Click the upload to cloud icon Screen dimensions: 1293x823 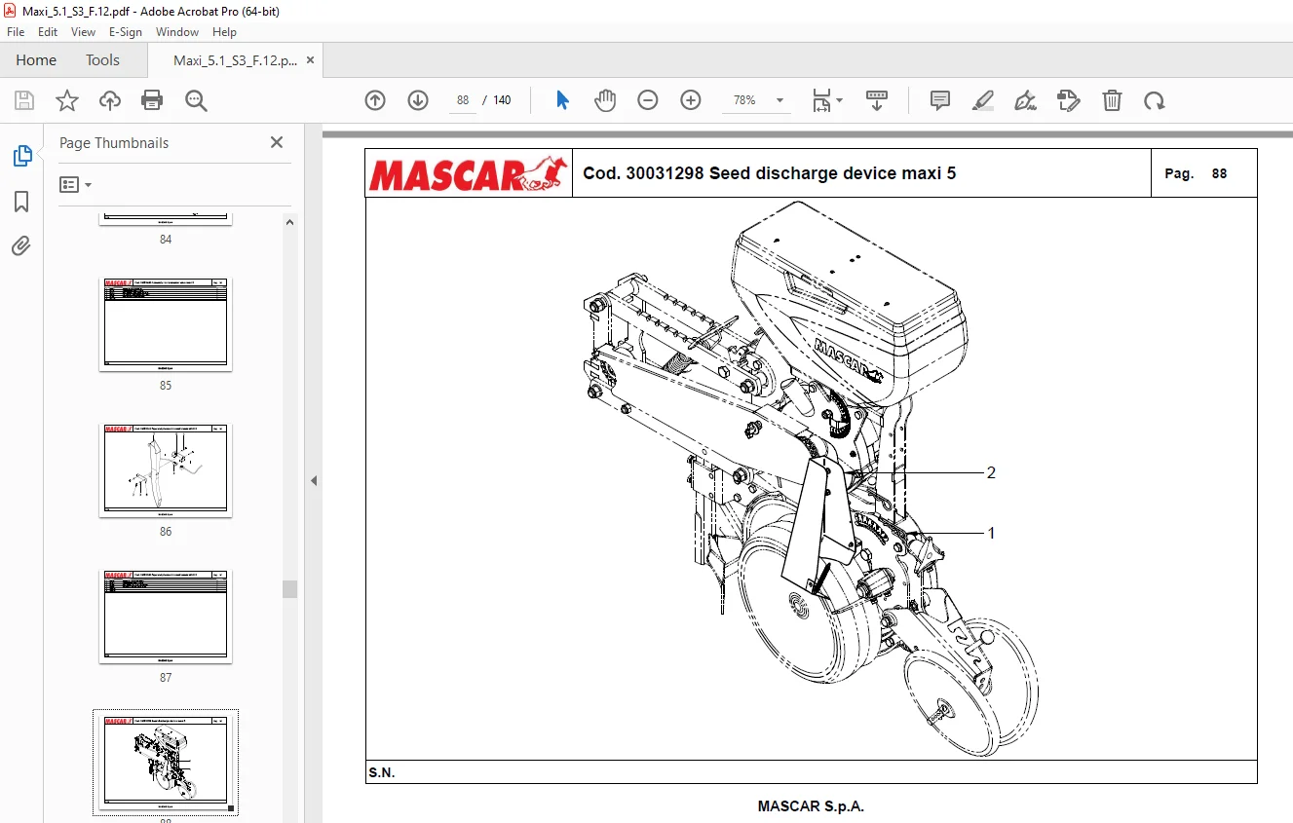(110, 100)
